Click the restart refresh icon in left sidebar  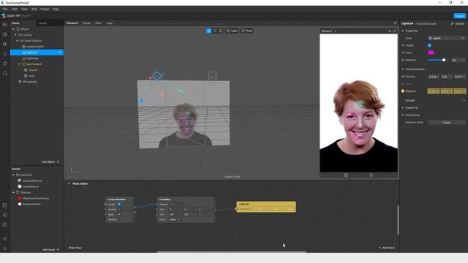click(x=5, y=64)
